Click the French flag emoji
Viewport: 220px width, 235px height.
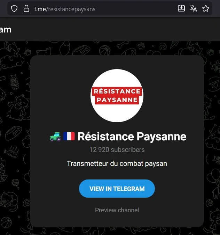pyautogui.click(x=69, y=137)
